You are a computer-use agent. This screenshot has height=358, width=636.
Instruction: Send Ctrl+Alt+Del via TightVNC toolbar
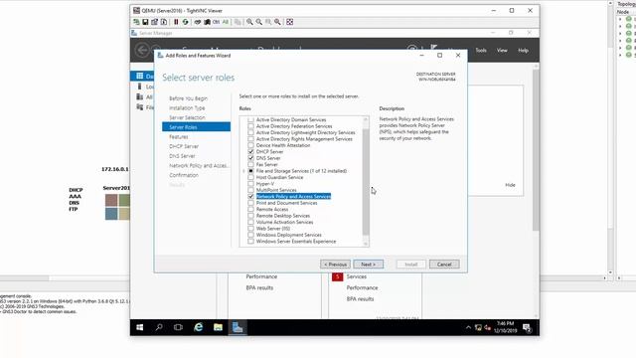[198, 22]
